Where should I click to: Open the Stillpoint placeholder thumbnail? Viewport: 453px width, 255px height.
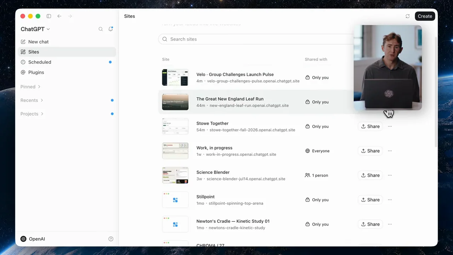click(175, 200)
